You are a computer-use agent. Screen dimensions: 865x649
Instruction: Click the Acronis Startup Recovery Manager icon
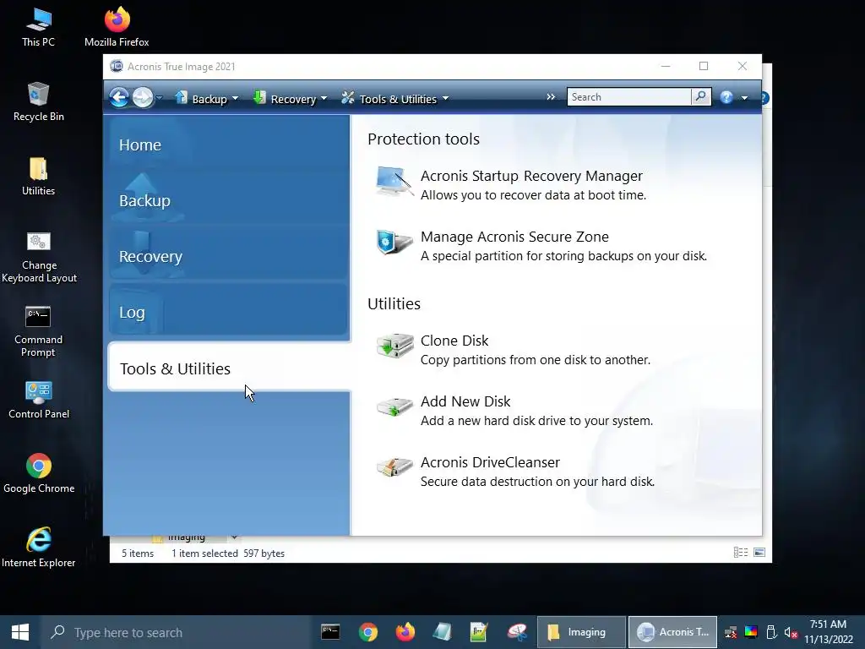pos(394,182)
